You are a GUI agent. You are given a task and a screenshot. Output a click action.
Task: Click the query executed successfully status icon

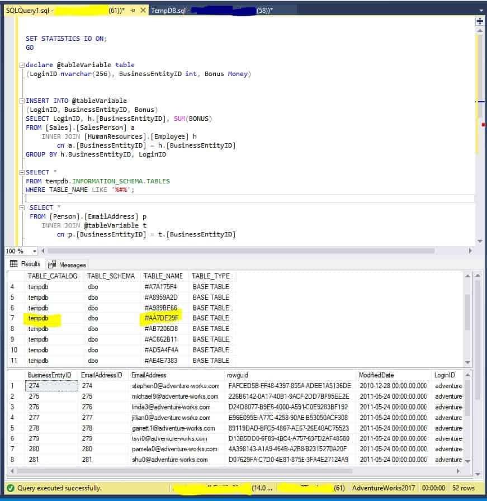[x=11, y=488]
